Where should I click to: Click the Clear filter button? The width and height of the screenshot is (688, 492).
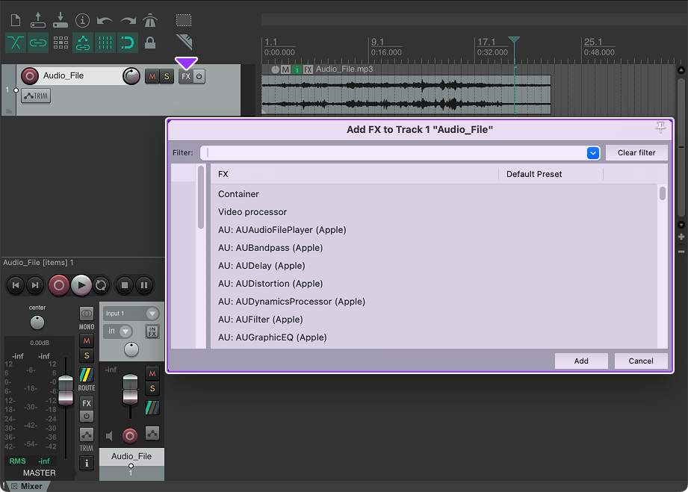[636, 153]
